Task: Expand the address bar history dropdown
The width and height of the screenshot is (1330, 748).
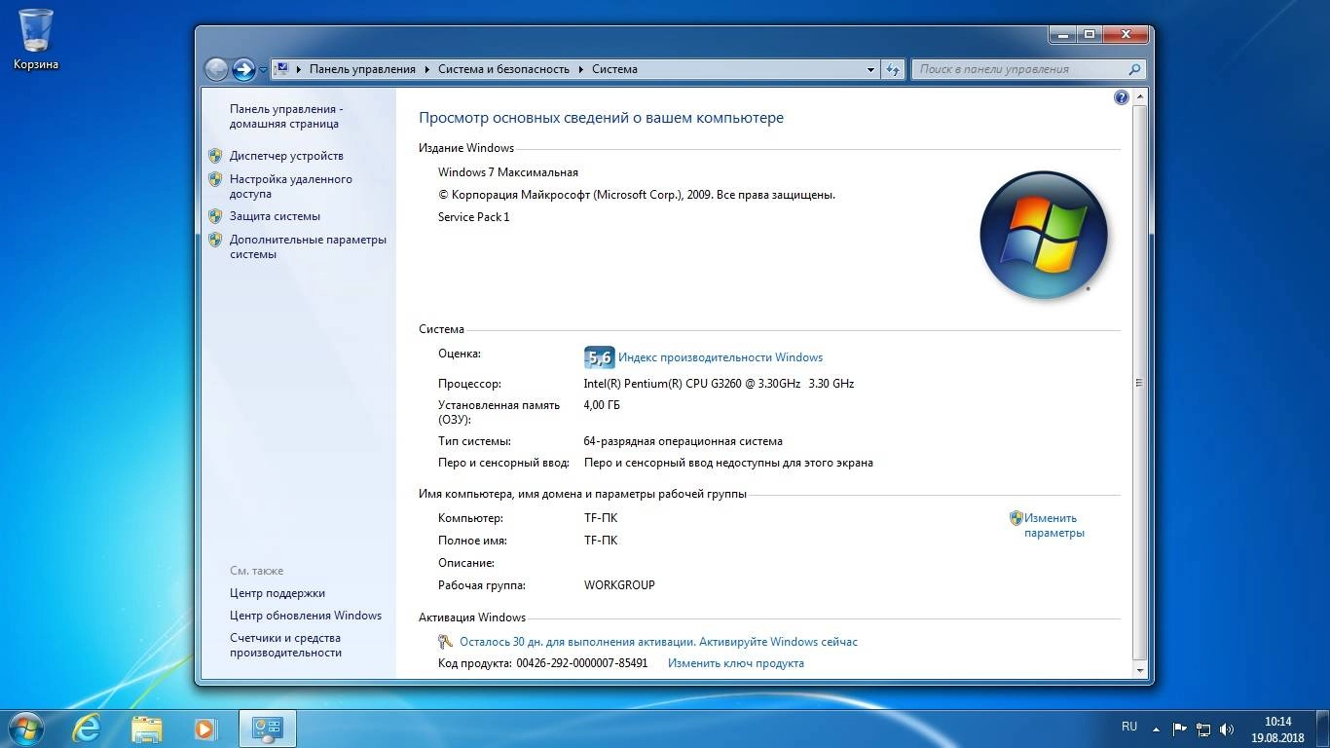Action: pyautogui.click(x=870, y=69)
